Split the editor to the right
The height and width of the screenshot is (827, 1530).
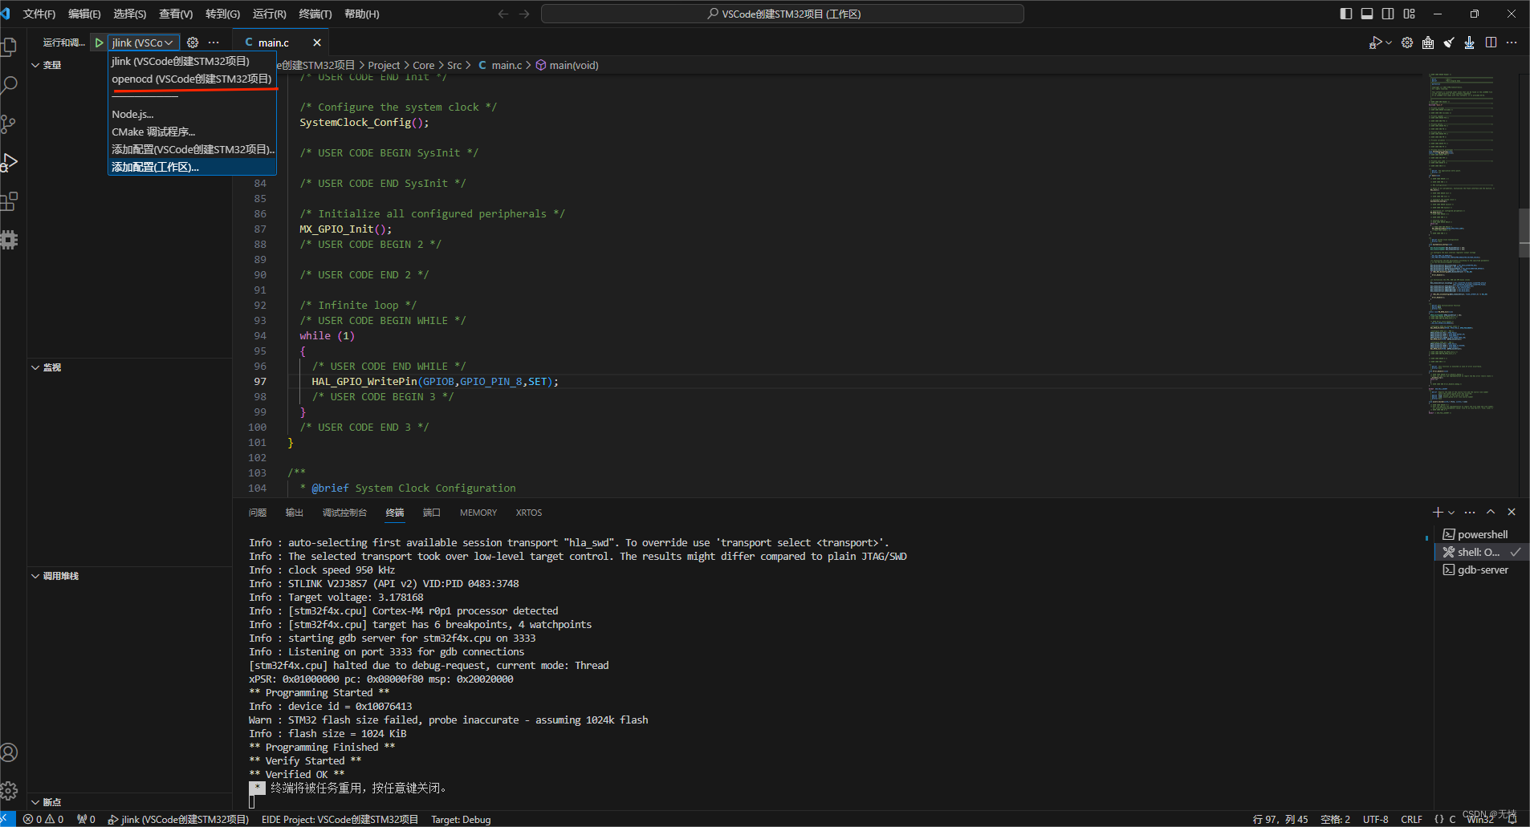1491,43
